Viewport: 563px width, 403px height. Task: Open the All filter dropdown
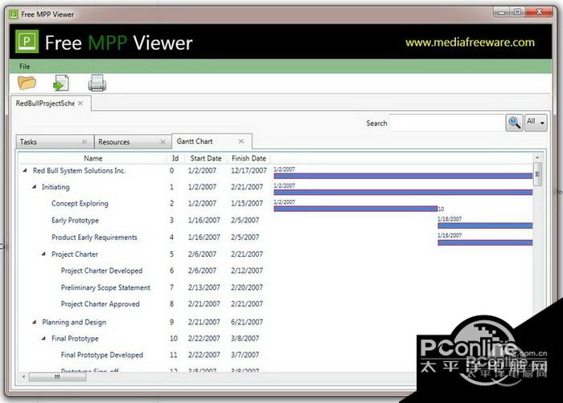tap(536, 123)
